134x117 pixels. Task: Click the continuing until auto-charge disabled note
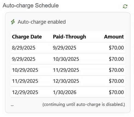[84, 104]
